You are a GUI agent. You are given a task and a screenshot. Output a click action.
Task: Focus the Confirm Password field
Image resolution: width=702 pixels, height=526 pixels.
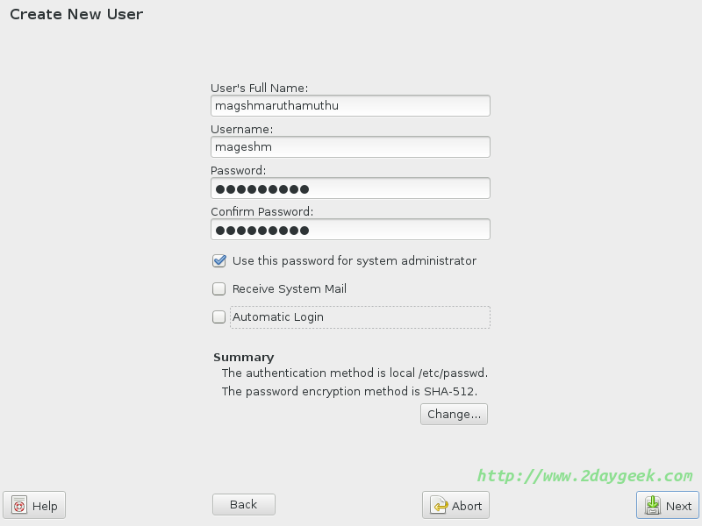(x=350, y=230)
